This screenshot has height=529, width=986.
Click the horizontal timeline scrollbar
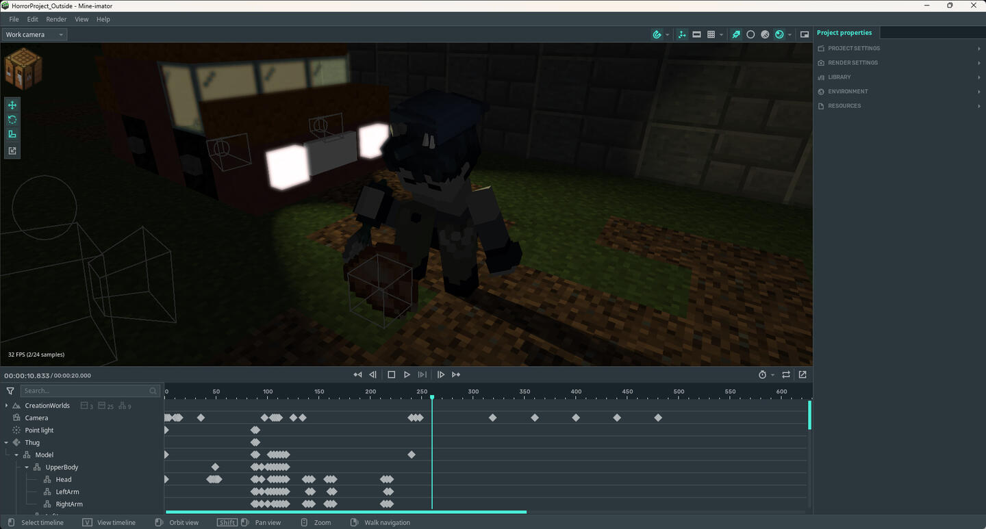(x=346, y=512)
